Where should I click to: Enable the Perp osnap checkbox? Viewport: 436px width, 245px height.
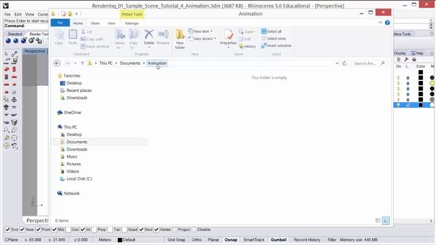(x=94, y=229)
